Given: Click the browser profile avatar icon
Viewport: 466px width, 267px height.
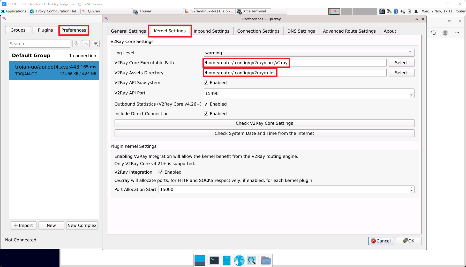Looking at the screenshot, I should point(445,33).
